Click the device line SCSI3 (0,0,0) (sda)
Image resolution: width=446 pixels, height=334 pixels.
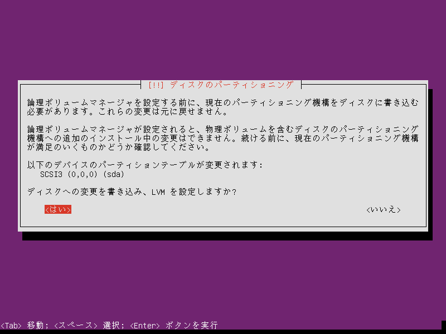click(x=82, y=174)
